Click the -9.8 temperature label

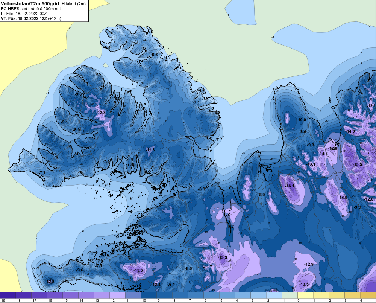(x=79, y=94)
